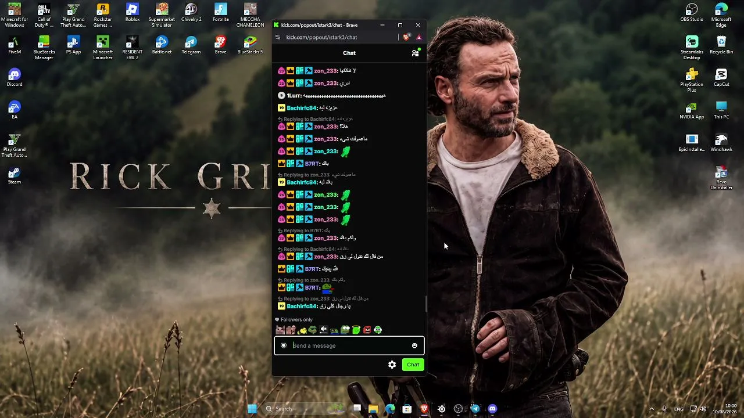Open MECCHA CHAMELEON desktop icon
Screen dimensions: 744x418
click(x=250, y=15)
